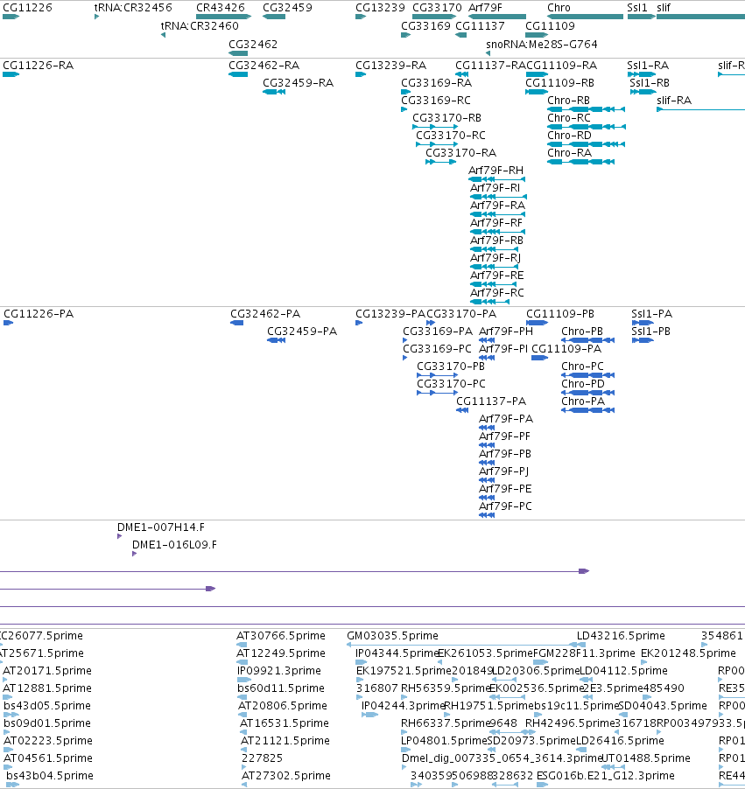The width and height of the screenshot is (745, 789).
Task: Select the CG33170-PB protein label
Action: tap(451, 367)
